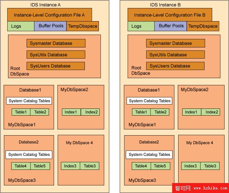
Task: Select 'Instance-Level Configuration File A' box
Action: click(50, 15)
